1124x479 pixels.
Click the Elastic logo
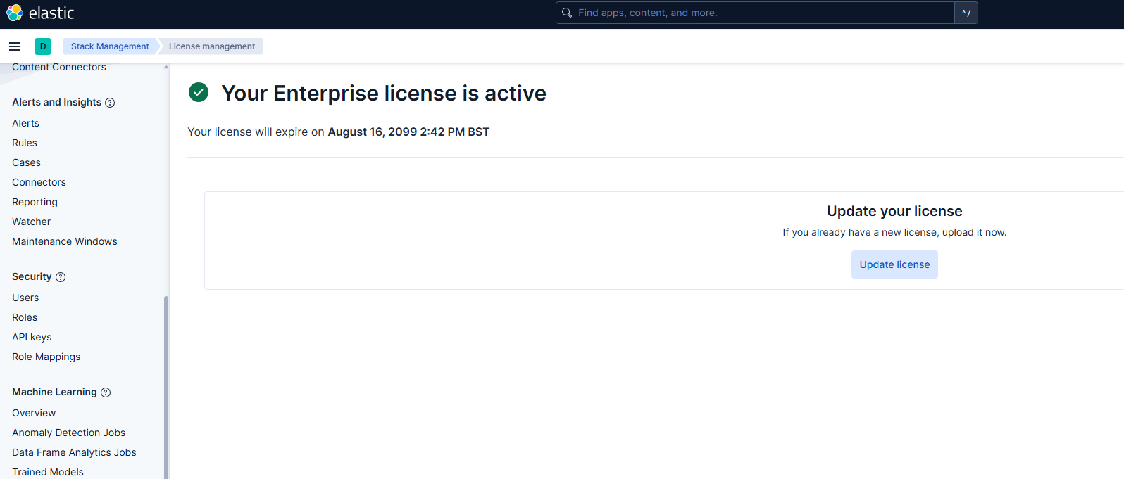click(x=40, y=13)
